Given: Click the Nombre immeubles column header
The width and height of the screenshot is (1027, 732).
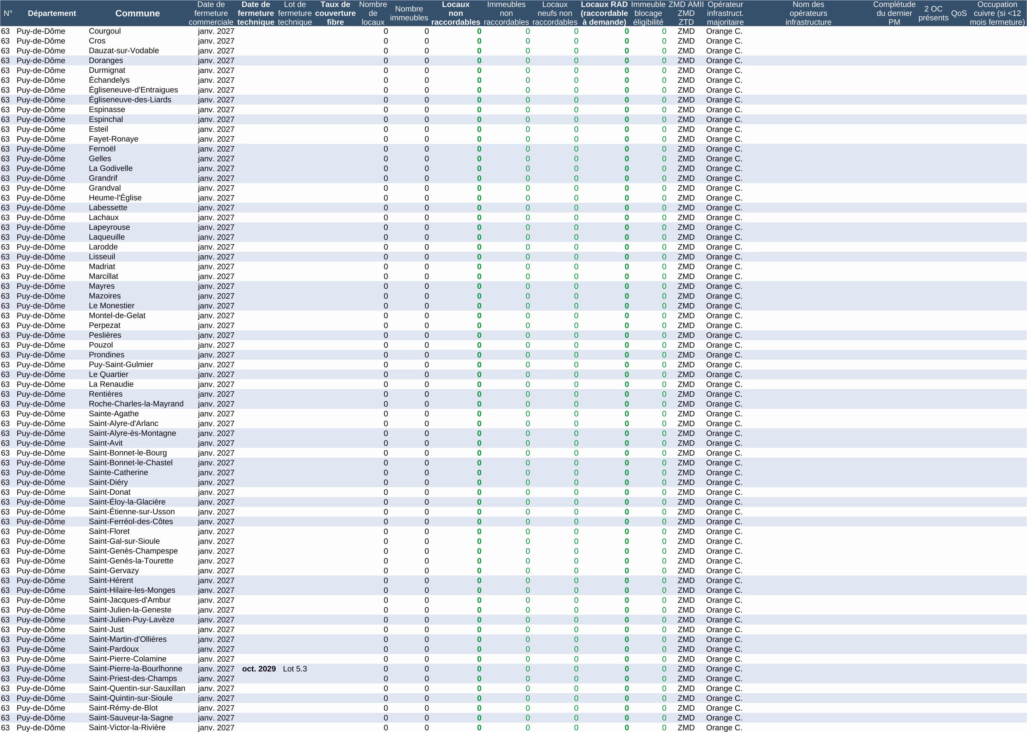Looking at the screenshot, I should point(409,14).
